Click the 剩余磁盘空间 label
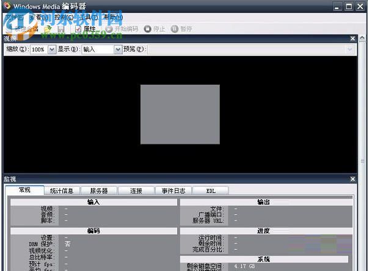Image resolution: width=369 pixels, height=271 pixels. [205, 266]
